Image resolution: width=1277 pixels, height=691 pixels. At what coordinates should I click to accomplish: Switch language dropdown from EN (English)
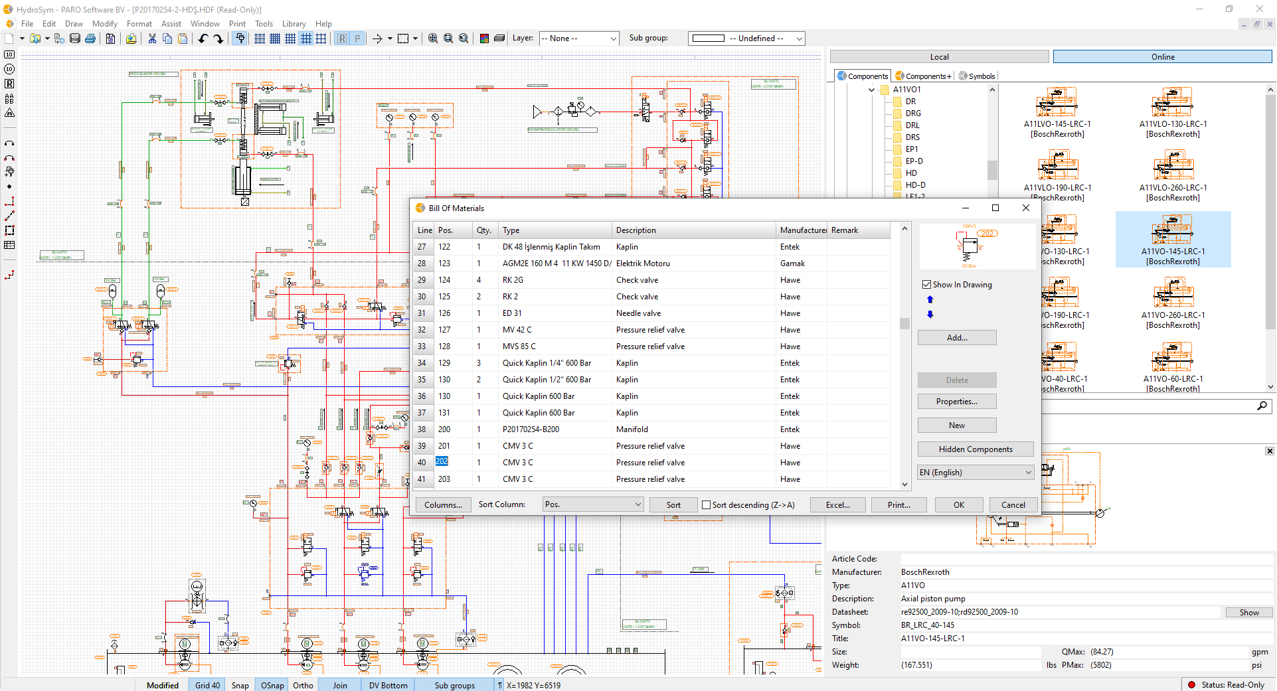[975, 472]
